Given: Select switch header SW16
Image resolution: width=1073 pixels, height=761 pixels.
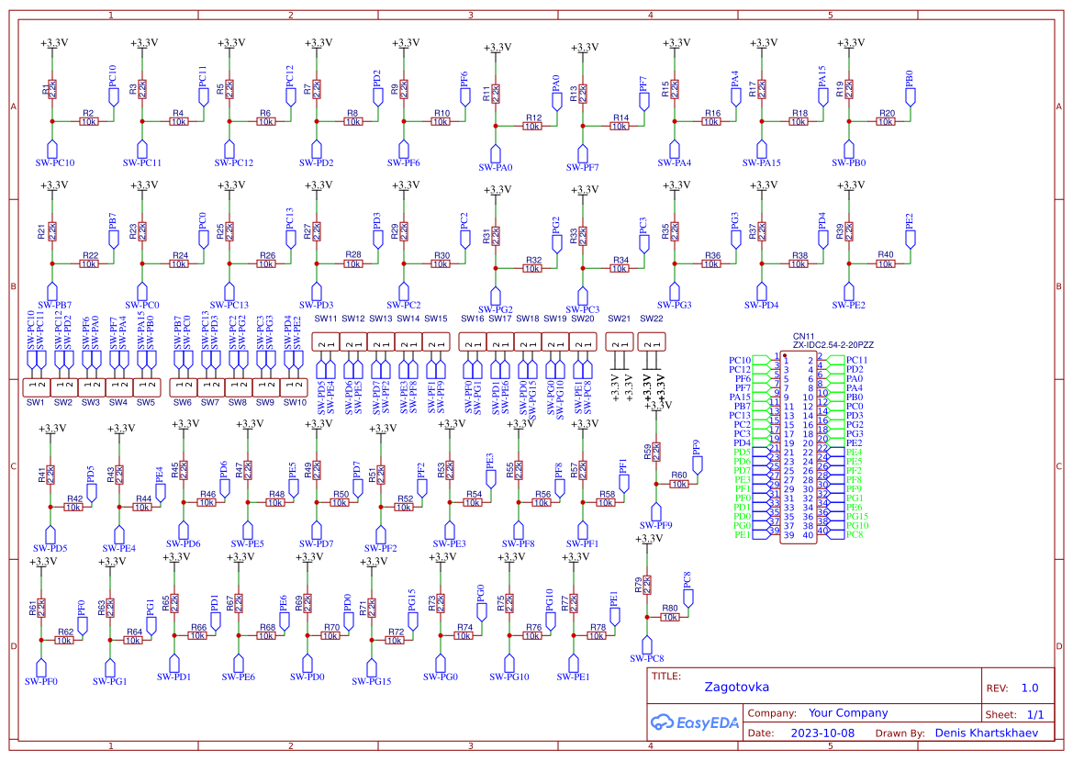Looking at the screenshot, I should (473, 341).
